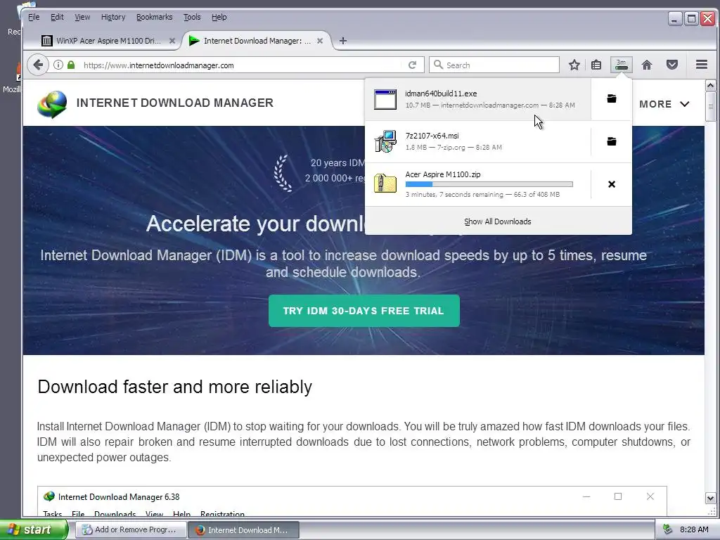
Task: Bookmark this page with the star icon
Action: [574, 65]
